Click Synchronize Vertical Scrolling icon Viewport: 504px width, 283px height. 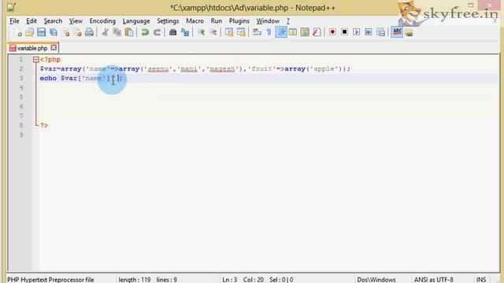pyautogui.click(x=229, y=32)
